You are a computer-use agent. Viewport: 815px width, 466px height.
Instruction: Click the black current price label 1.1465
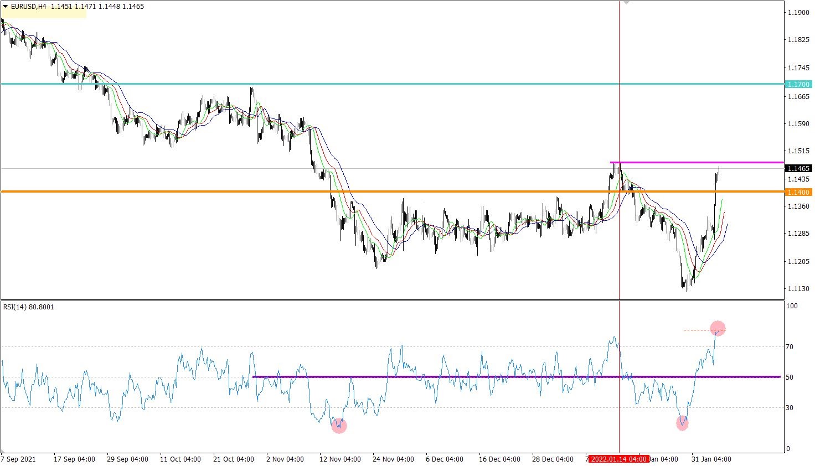(798, 168)
